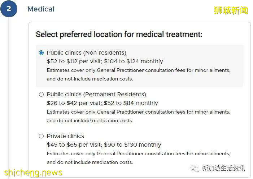Click the $45 to $65 per visit price line
Viewport: 253px width, 179px height.
pos(104,145)
